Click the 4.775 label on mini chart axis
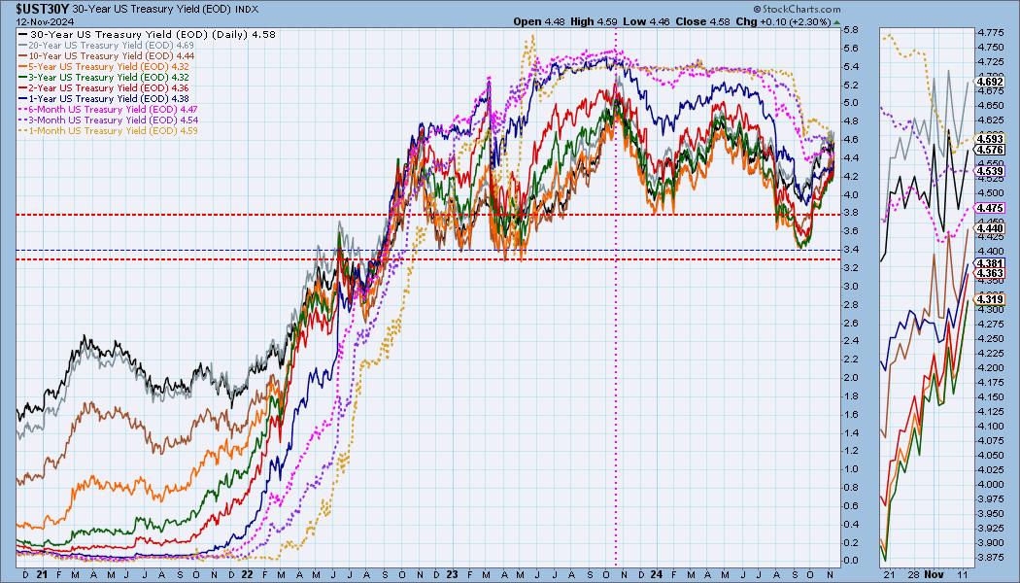This screenshot has width=1020, height=583. [x=989, y=32]
